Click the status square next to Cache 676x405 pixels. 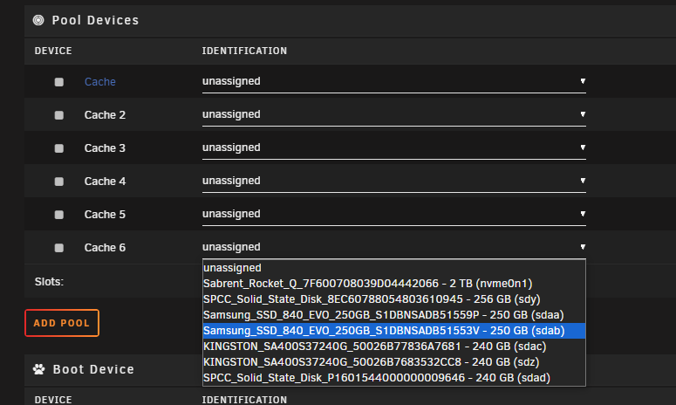(x=59, y=82)
